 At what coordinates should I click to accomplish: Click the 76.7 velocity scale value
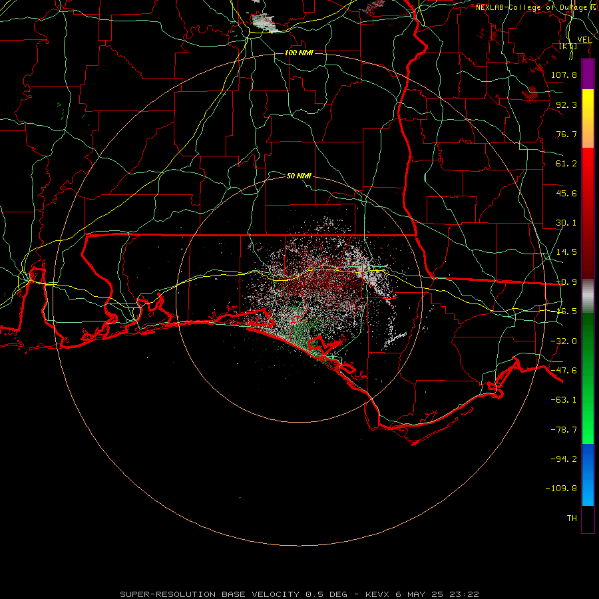(x=566, y=134)
